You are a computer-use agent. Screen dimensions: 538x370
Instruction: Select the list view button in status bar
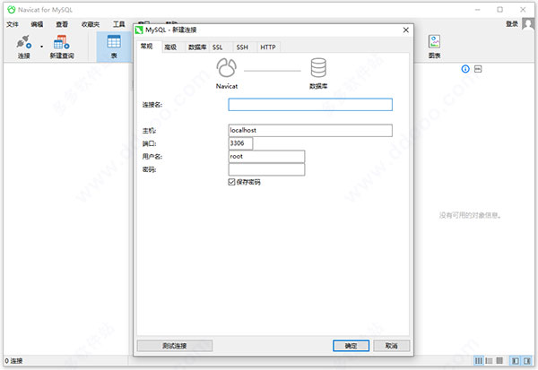[489, 360]
